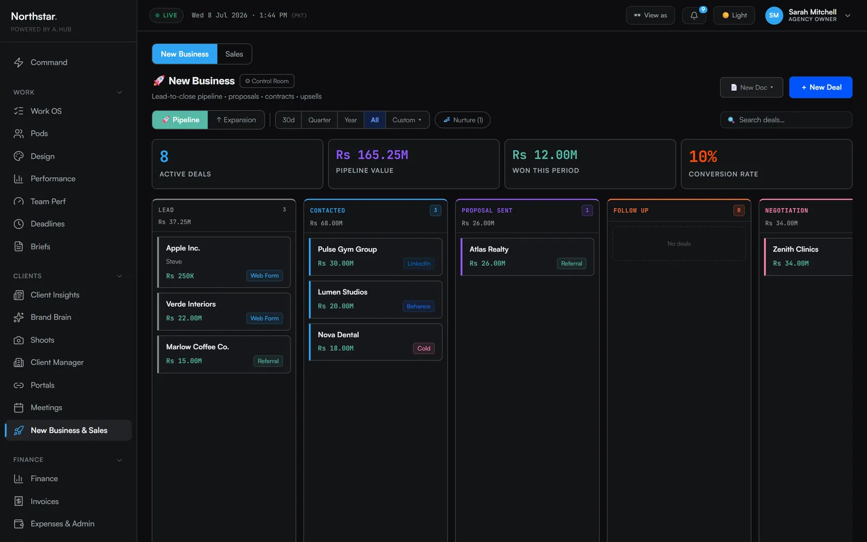Switch to Light theme
The width and height of the screenshot is (867, 542).
[x=734, y=15]
